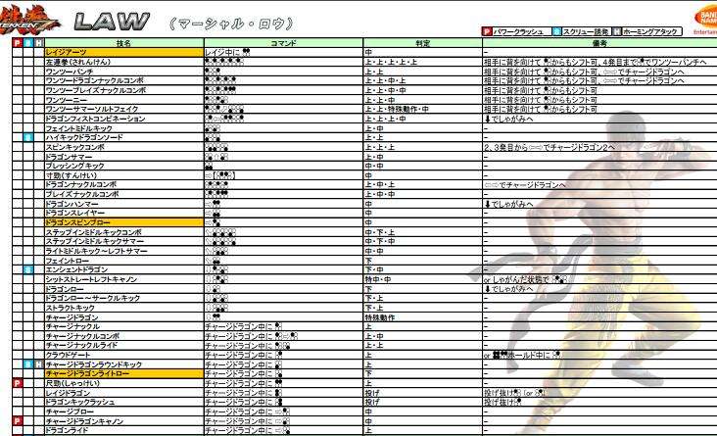
Task: Select the ドラゴンハンマー move name
Action: pos(72,204)
